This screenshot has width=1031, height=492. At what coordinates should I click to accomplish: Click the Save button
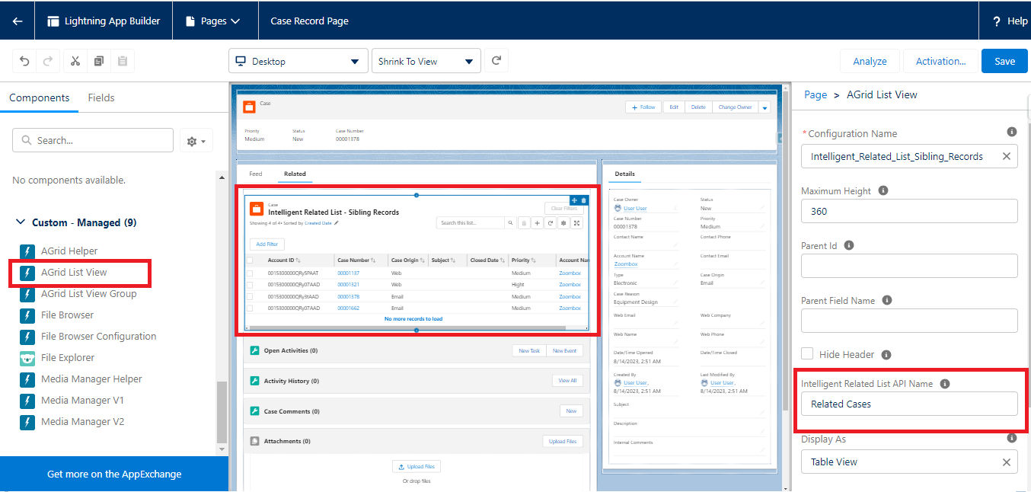1004,61
